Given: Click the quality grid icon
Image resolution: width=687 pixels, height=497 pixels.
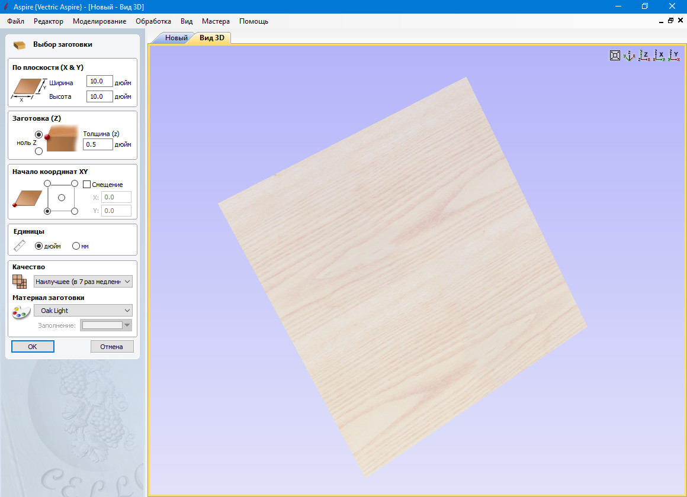Looking at the screenshot, I should [x=20, y=282].
